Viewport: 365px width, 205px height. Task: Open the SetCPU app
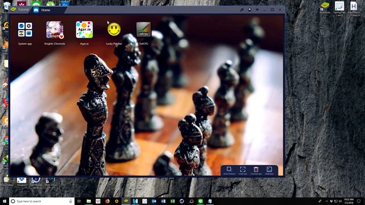[143, 29]
